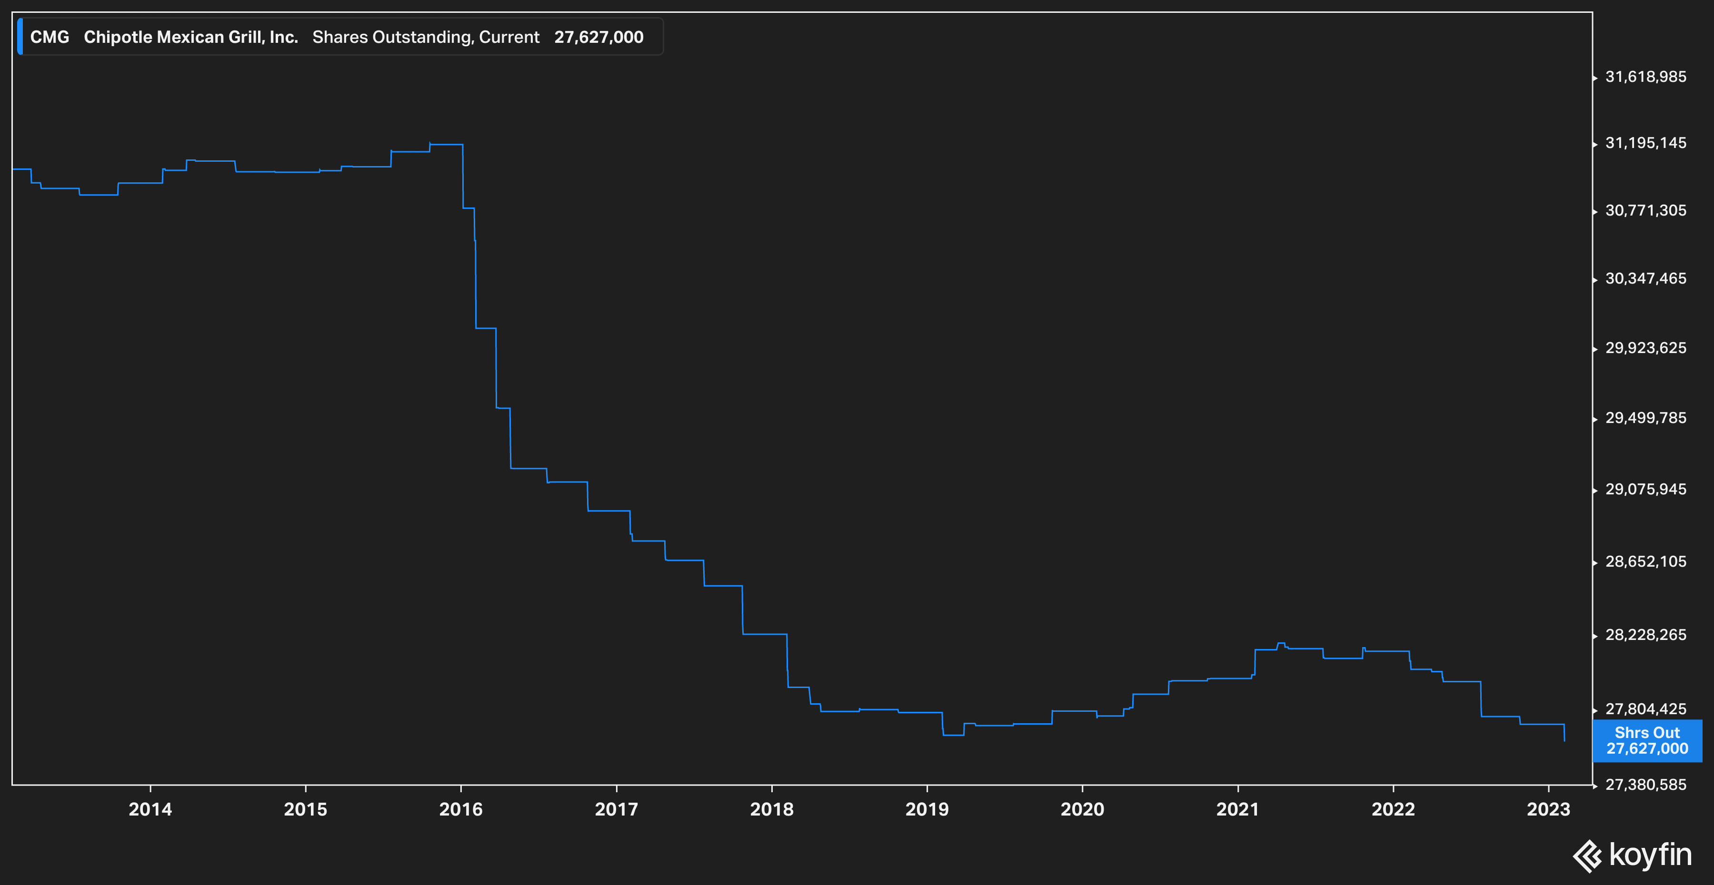Click the blue Shrs Out value badge
The height and width of the screenshot is (885, 1714).
point(1647,740)
